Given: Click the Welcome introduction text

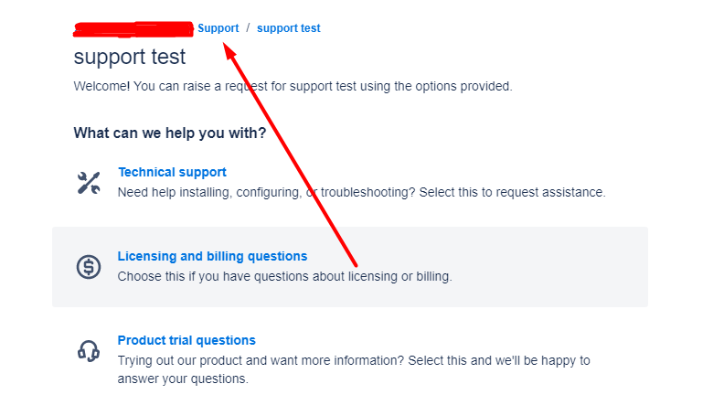Looking at the screenshot, I should click(x=293, y=86).
